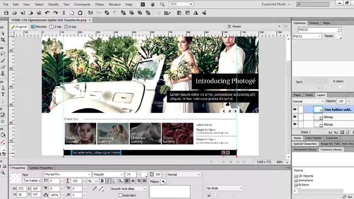This screenshot has width=354, height=199.
Task: Click the width W input field
Action: 22,188
